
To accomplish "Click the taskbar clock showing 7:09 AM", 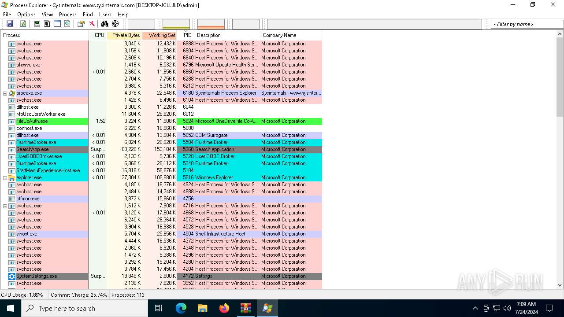I will coord(526,308).
